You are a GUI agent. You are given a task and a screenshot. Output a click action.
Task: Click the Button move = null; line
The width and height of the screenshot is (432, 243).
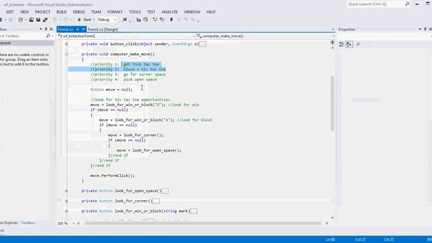pos(111,90)
